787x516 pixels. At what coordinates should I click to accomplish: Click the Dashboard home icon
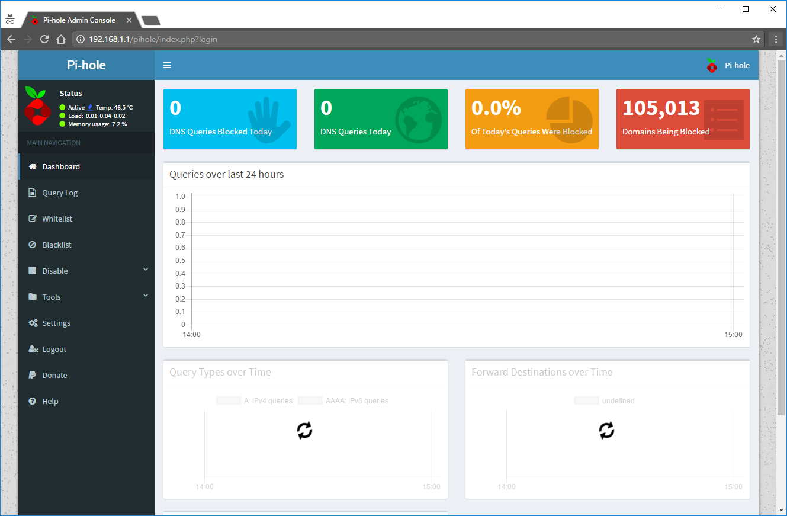coord(33,166)
